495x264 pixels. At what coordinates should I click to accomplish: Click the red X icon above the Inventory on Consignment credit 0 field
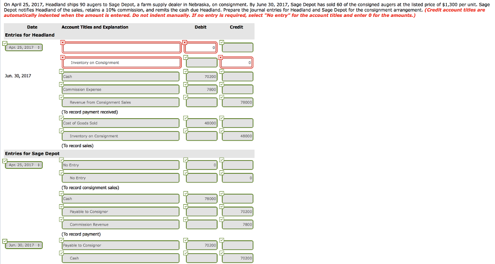pyautogui.click(x=220, y=57)
